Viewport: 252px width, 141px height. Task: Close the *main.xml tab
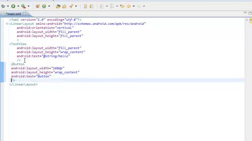tap(24, 14)
